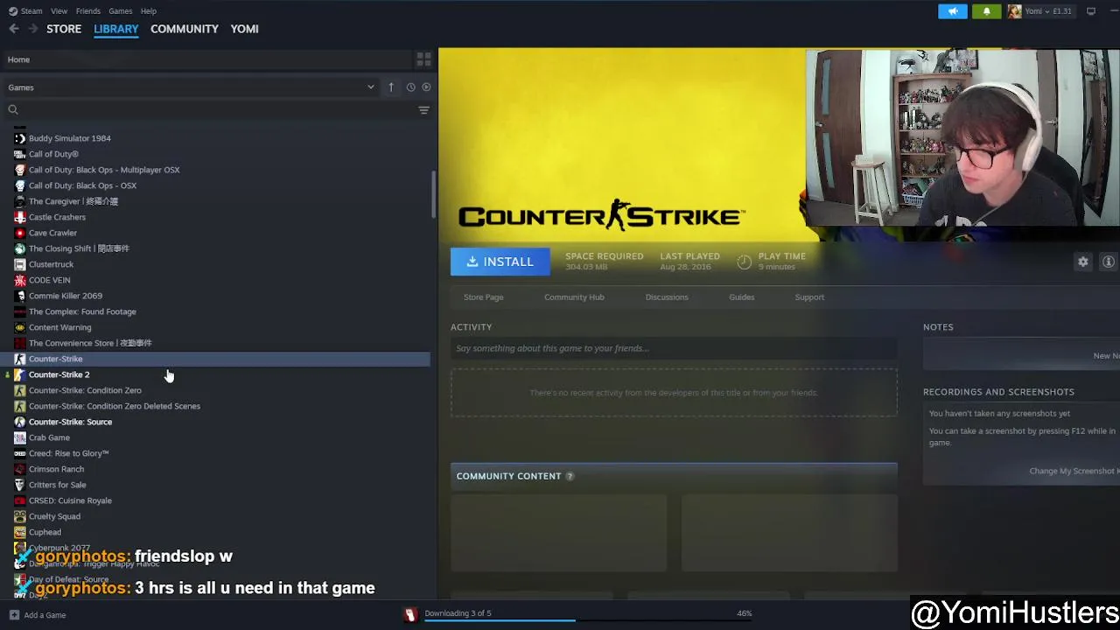Open the Help menu
The width and height of the screenshot is (1120, 630).
point(149,11)
